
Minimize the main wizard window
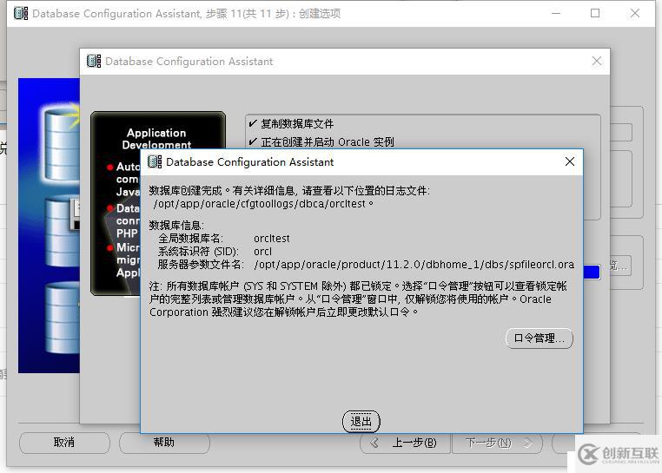556,14
